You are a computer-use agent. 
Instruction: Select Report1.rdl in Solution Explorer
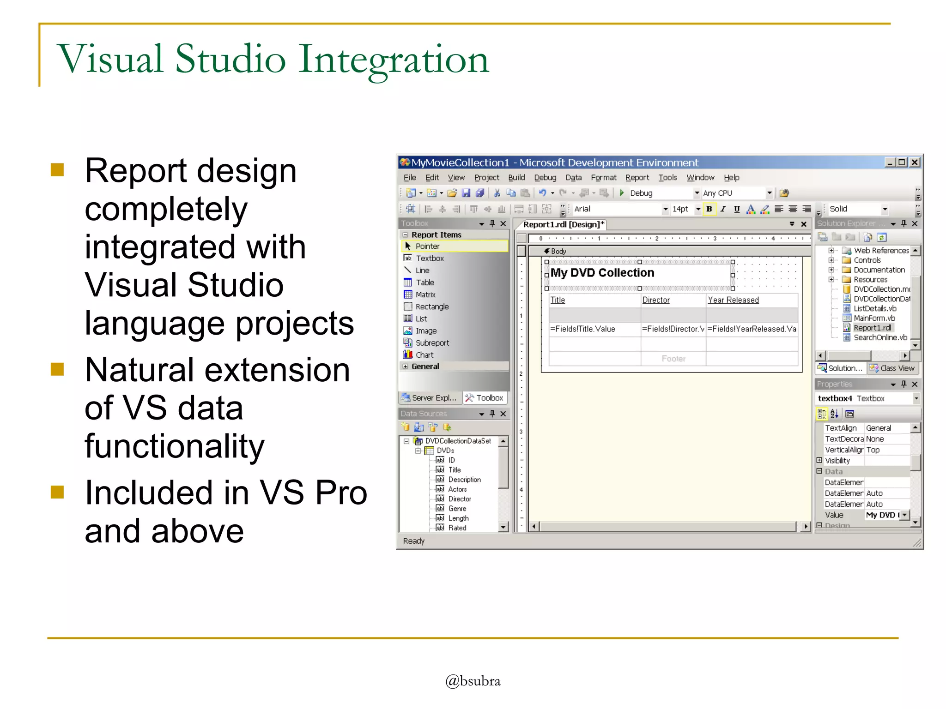(872, 328)
